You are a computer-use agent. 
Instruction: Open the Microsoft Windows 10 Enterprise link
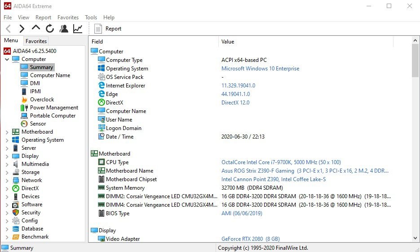pyautogui.click(x=260, y=69)
